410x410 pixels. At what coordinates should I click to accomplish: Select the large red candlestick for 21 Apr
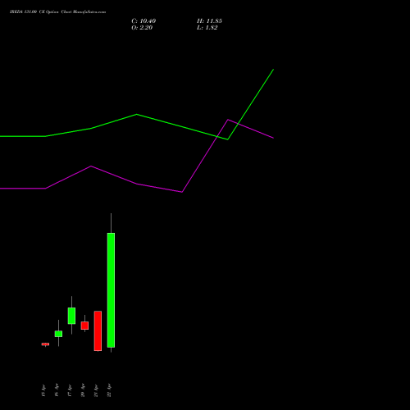(98, 330)
